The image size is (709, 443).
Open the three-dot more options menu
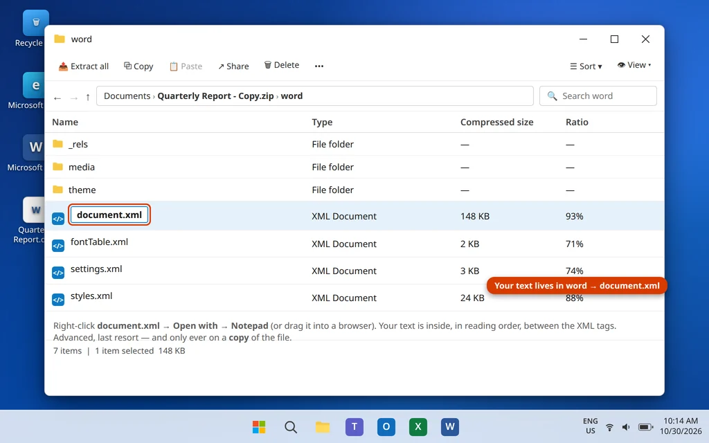(x=319, y=66)
